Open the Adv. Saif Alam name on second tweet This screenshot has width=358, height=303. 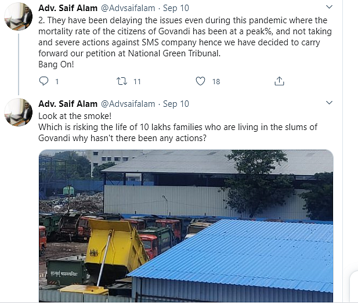point(67,104)
